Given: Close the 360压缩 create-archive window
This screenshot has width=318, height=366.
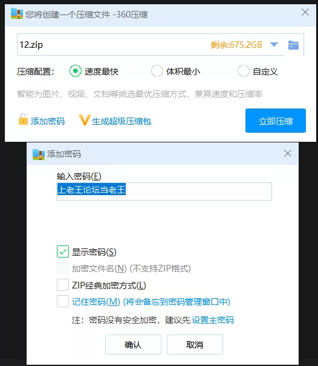Looking at the screenshot, I should coord(305,12).
